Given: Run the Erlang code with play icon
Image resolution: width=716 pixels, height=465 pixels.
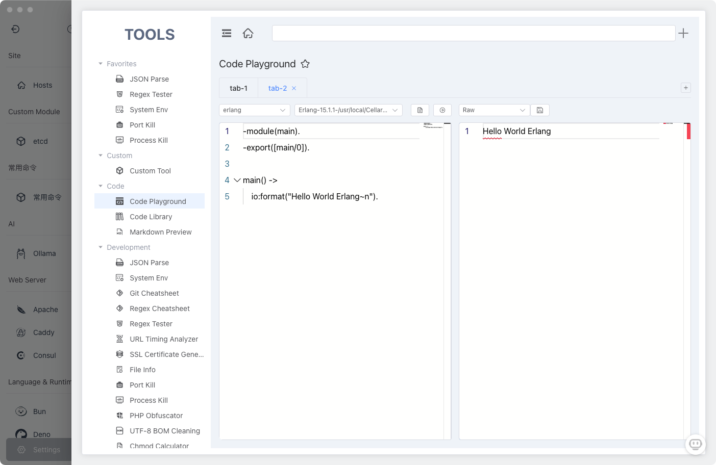Looking at the screenshot, I should [x=442, y=110].
